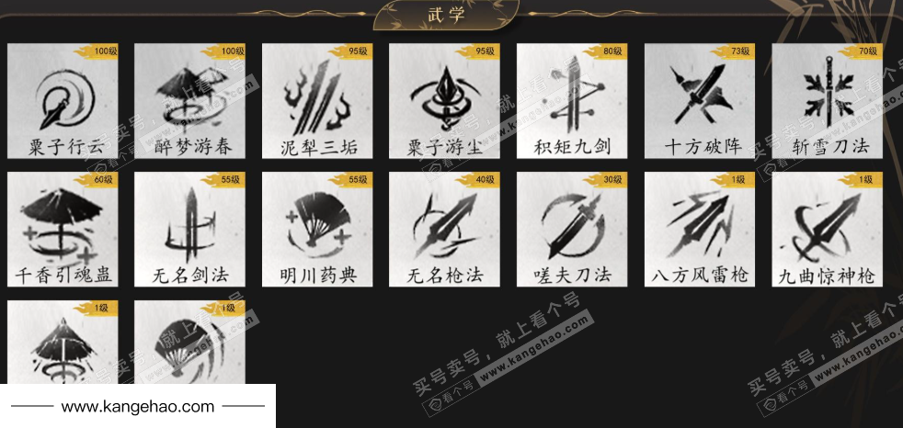Choose the 无名枪法 spear skill
The height and width of the screenshot is (428, 903).
(444, 229)
